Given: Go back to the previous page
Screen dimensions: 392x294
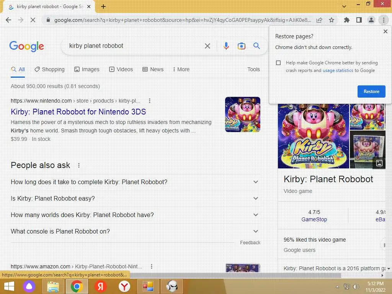Looking at the screenshot, I should pos(8,20).
